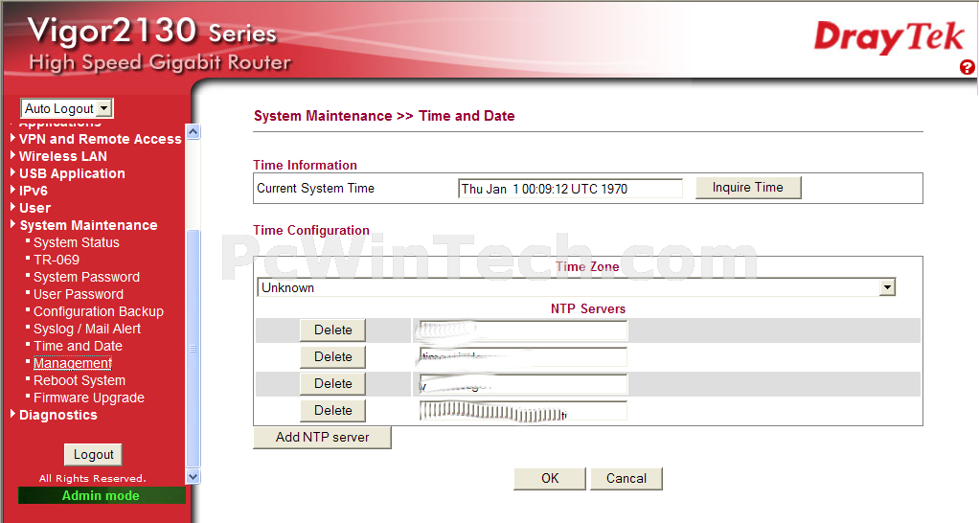Open Syslog / Mail Alert page
979x523 pixels.
[87, 329]
